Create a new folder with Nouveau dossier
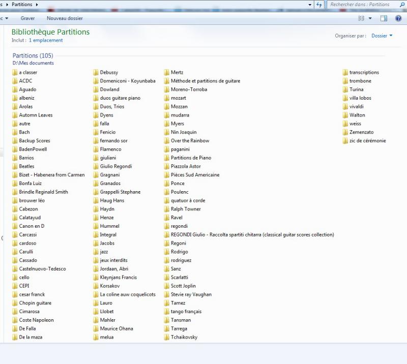 tap(65, 18)
